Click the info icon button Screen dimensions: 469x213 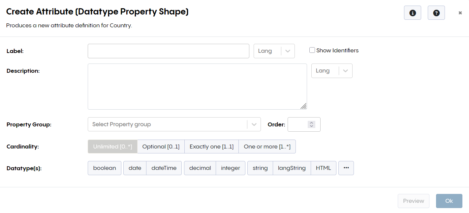[x=412, y=13]
